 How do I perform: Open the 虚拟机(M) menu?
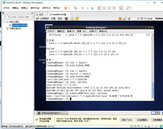click(x=35, y=8)
